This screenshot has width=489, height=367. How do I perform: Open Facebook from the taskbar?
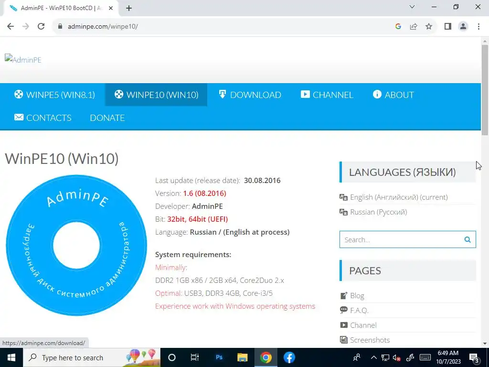pos(289,357)
